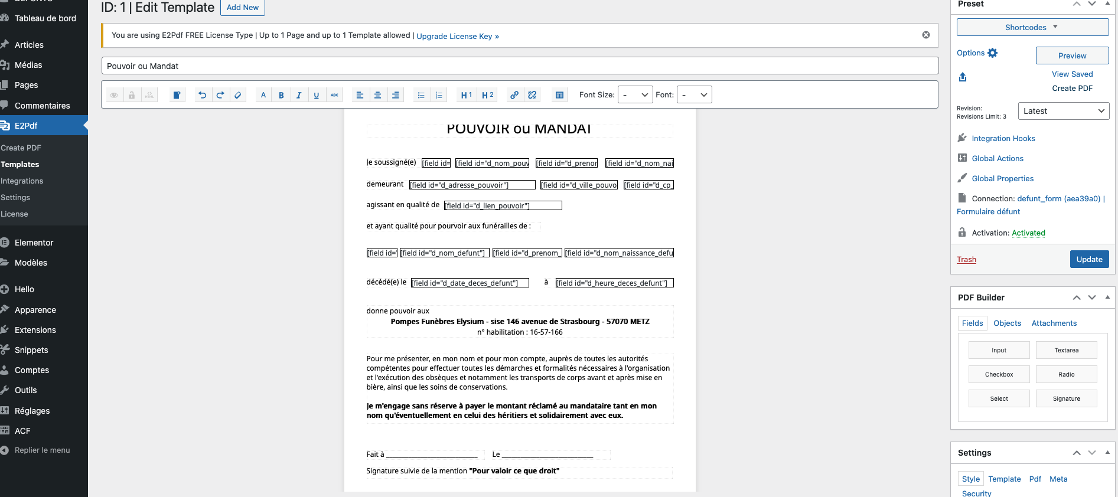Click the template title field Pouvoir ou Mandat
Viewport: 1118px width, 497px height.
[x=520, y=66]
